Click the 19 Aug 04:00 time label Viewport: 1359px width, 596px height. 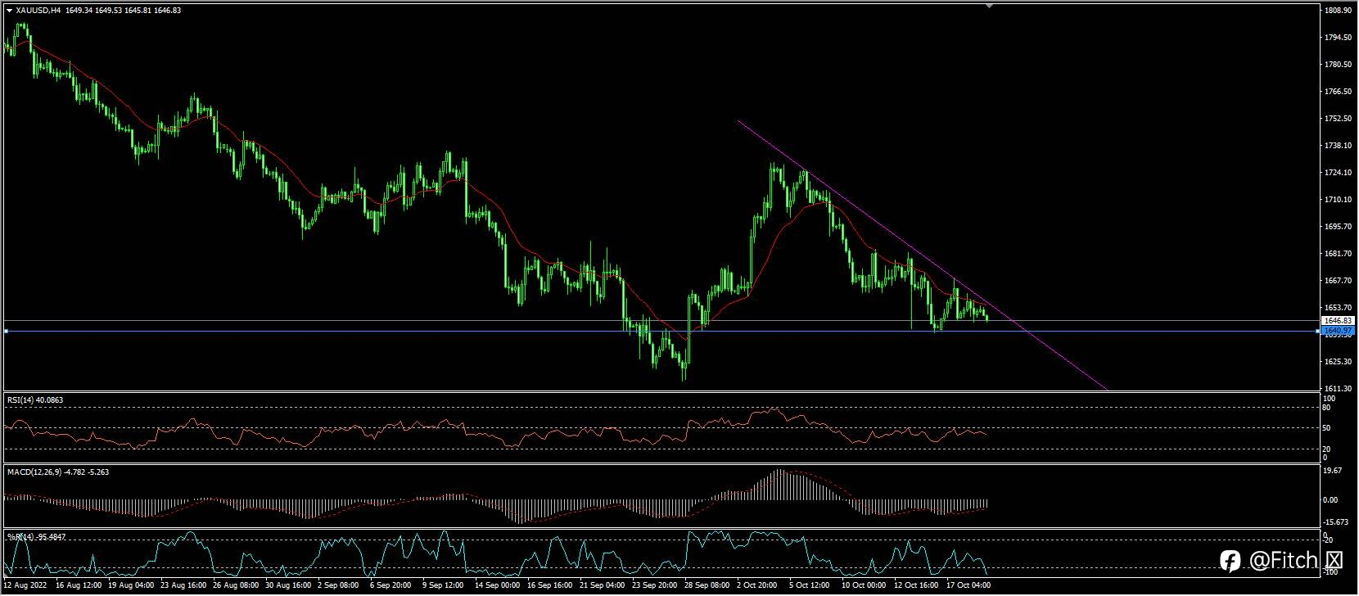[131, 586]
